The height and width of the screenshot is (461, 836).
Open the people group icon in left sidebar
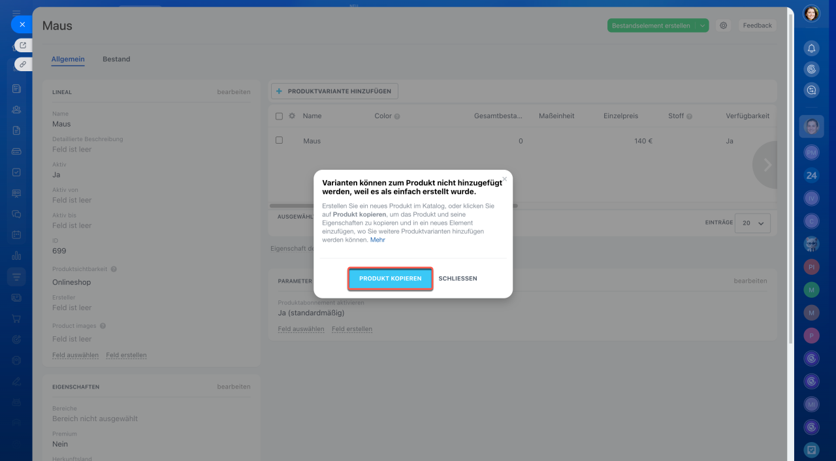pos(16,110)
